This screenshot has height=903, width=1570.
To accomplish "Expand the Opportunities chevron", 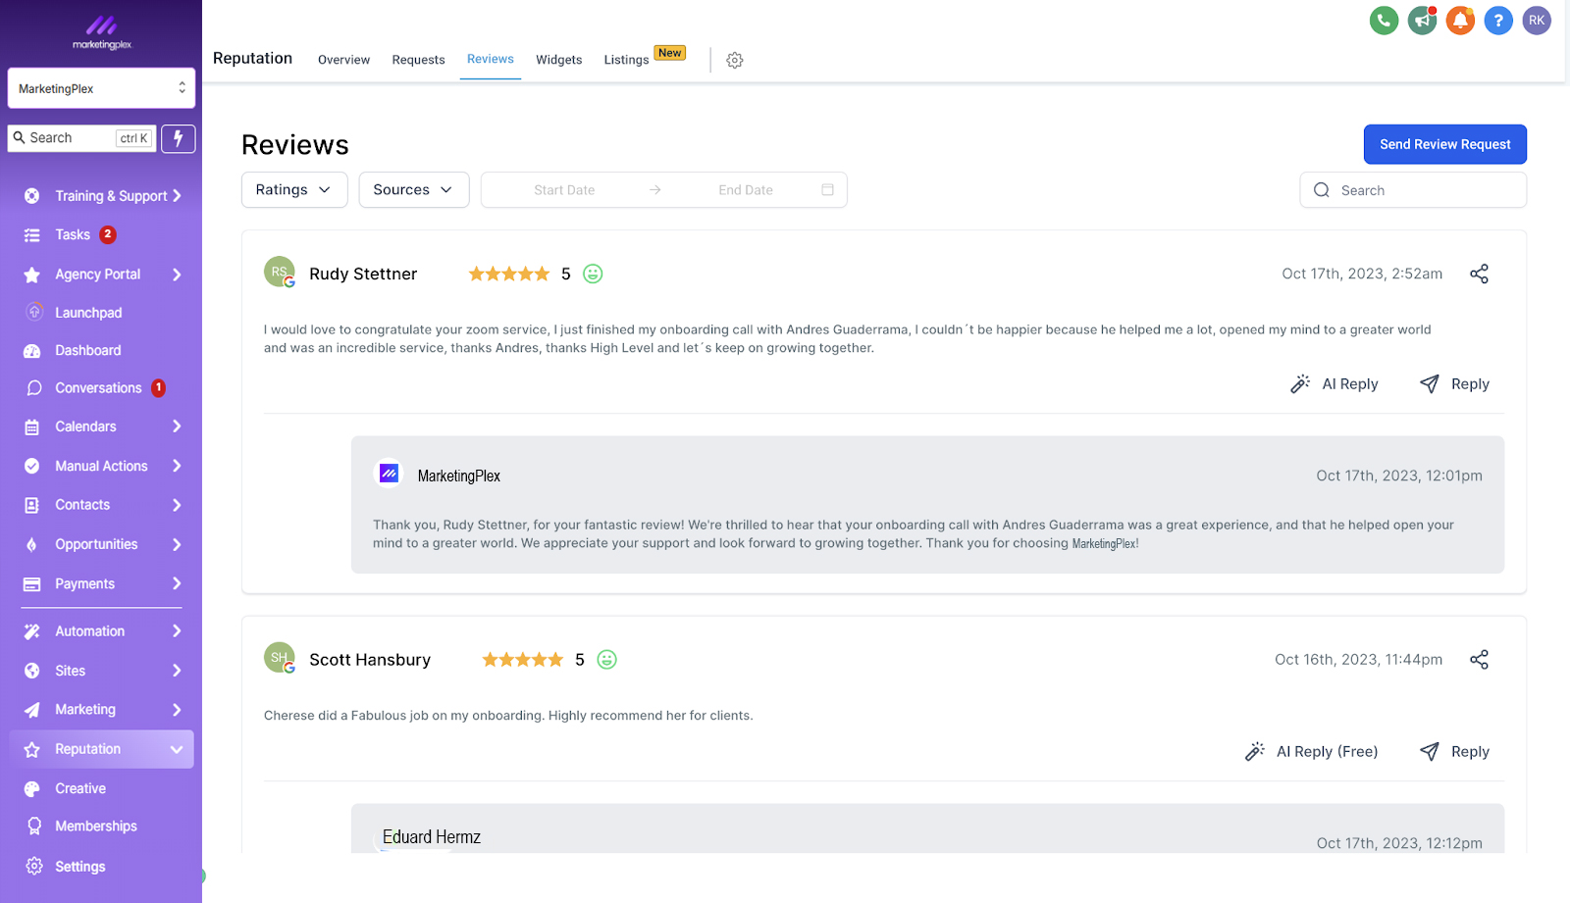I will click(177, 544).
